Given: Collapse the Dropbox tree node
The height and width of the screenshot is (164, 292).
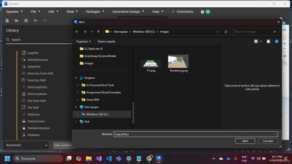Looking at the screenshot, I should tap(76, 78).
